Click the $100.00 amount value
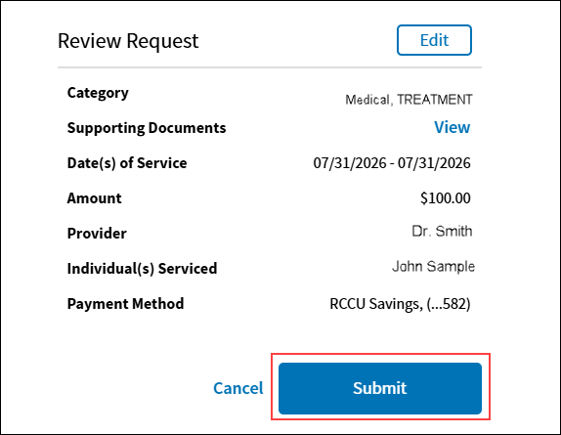The width and height of the screenshot is (561, 435). [446, 198]
